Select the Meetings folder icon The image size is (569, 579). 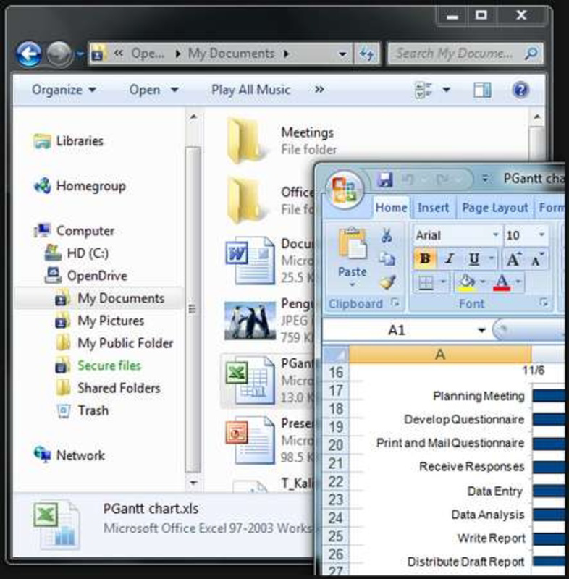[245, 140]
